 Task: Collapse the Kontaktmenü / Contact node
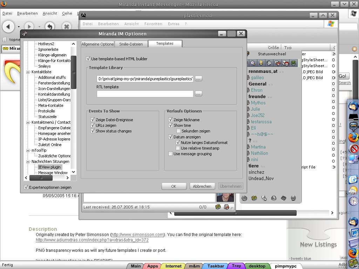(28, 122)
